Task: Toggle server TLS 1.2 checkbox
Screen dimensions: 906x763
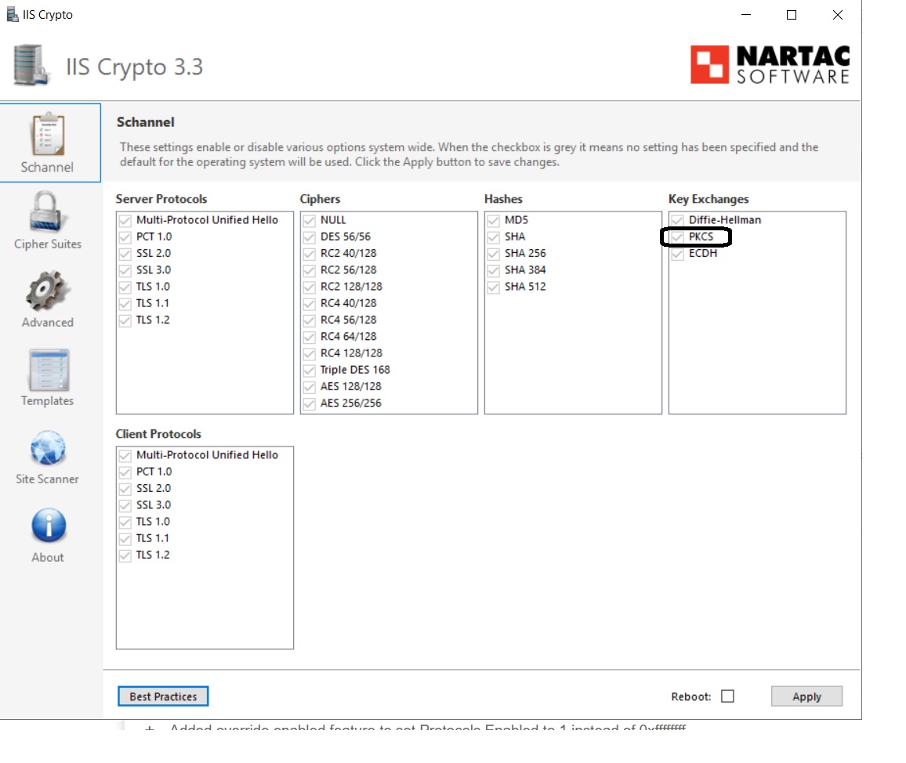Action: coord(125,321)
